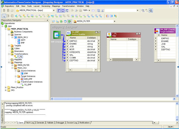Expand the SRS folder
Viewport: 179px width, 129px height.
[x=6, y=90]
